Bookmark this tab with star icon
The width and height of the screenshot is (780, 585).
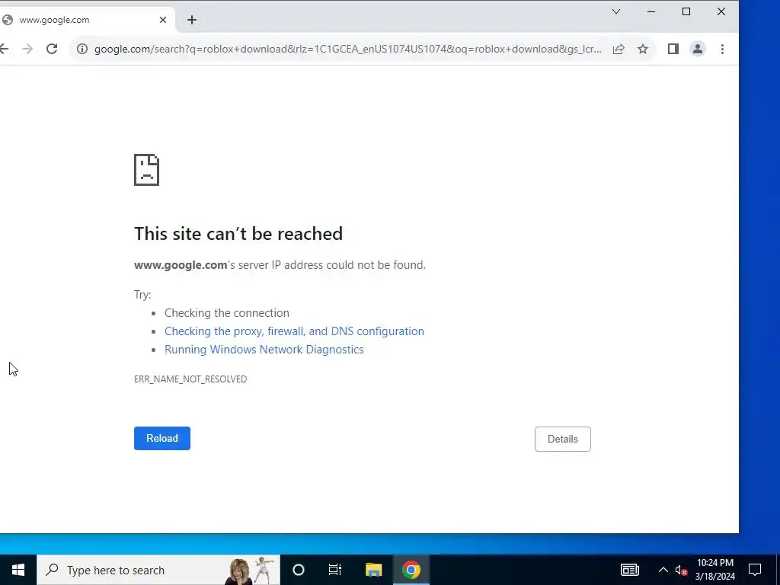pyautogui.click(x=643, y=49)
